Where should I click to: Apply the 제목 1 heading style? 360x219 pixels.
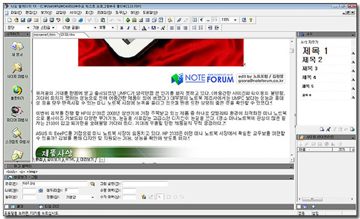tap(315, 51)
